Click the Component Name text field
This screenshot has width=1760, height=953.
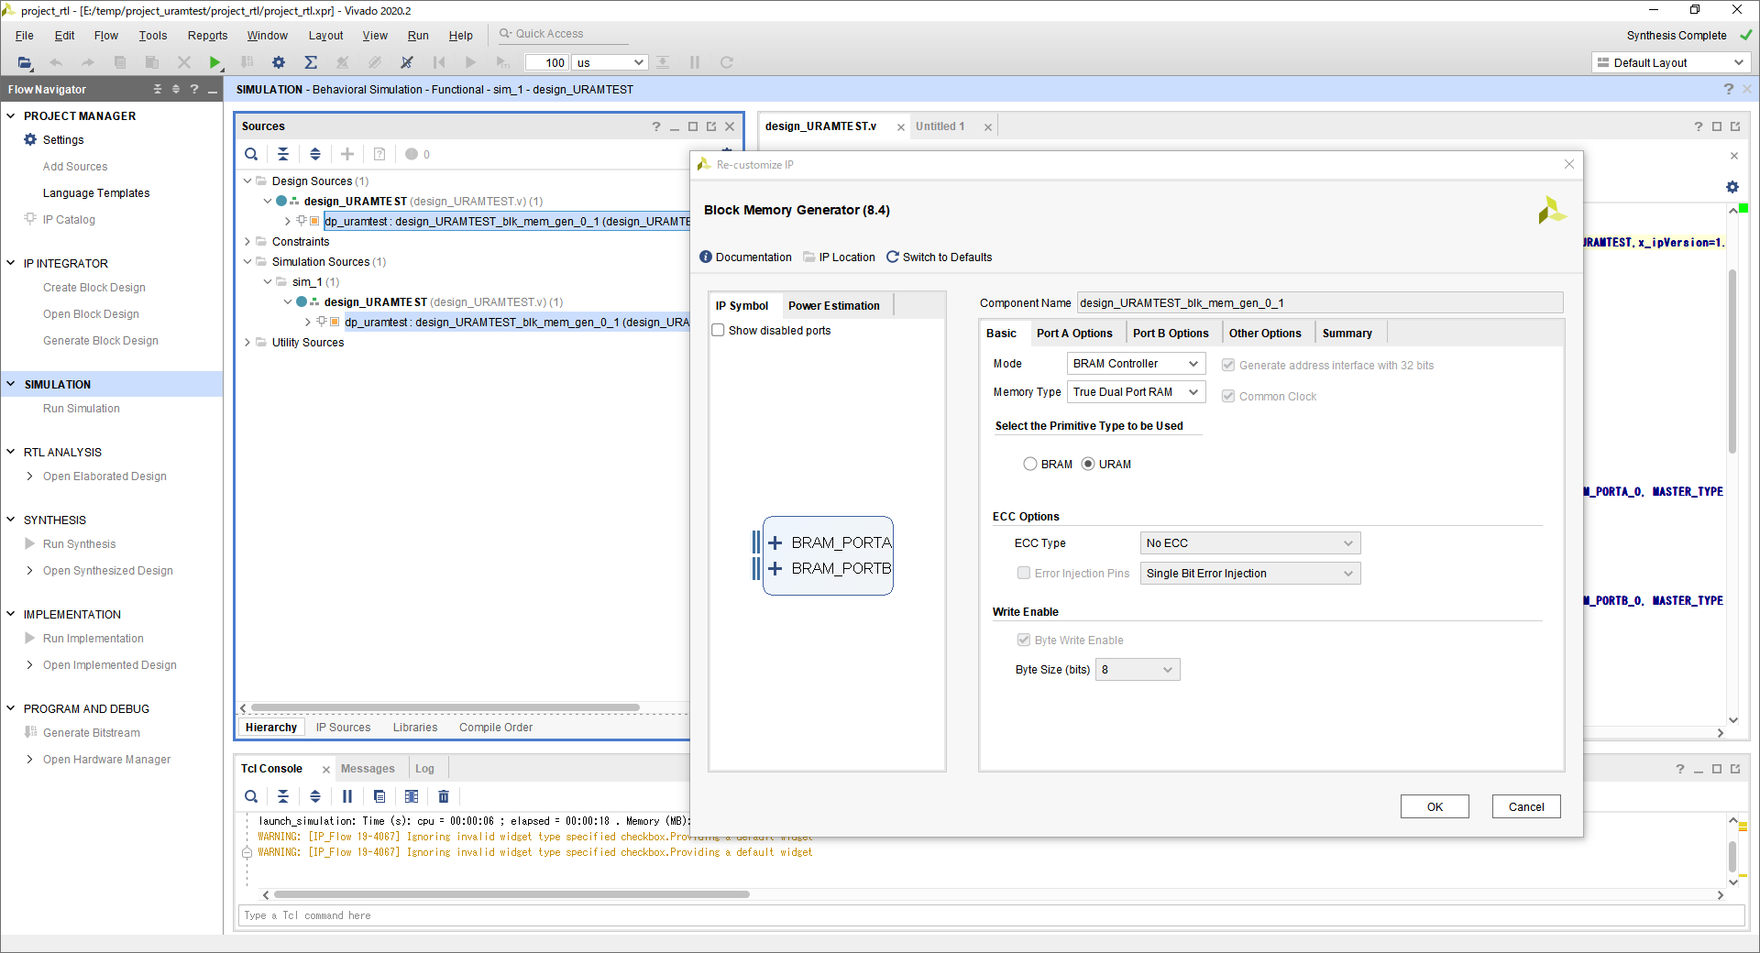coord(1319,303)
